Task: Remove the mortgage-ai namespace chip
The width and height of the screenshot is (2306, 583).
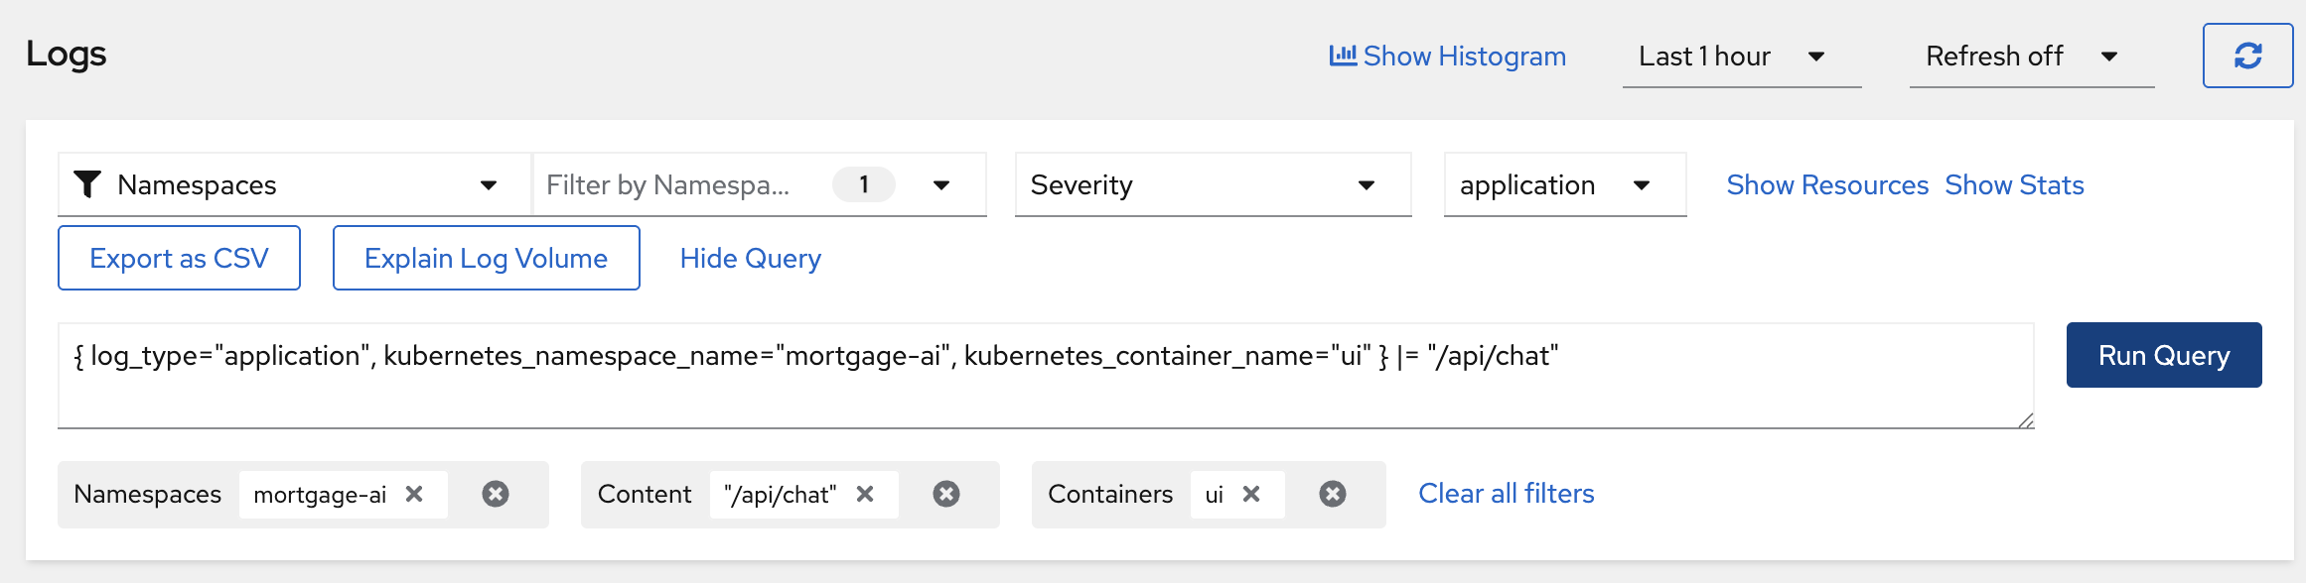Action: (414, 494)
